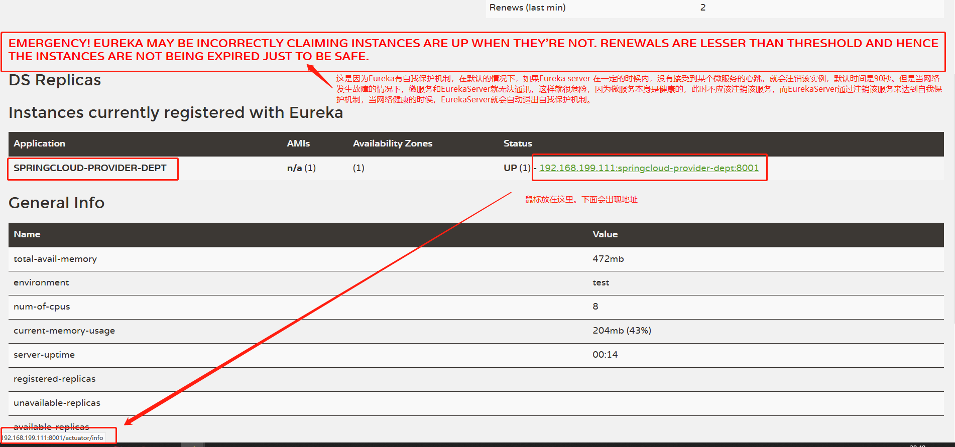Click the 'Availability Zones' column header
Screen dimensions: 955x447
pos(393,143)
